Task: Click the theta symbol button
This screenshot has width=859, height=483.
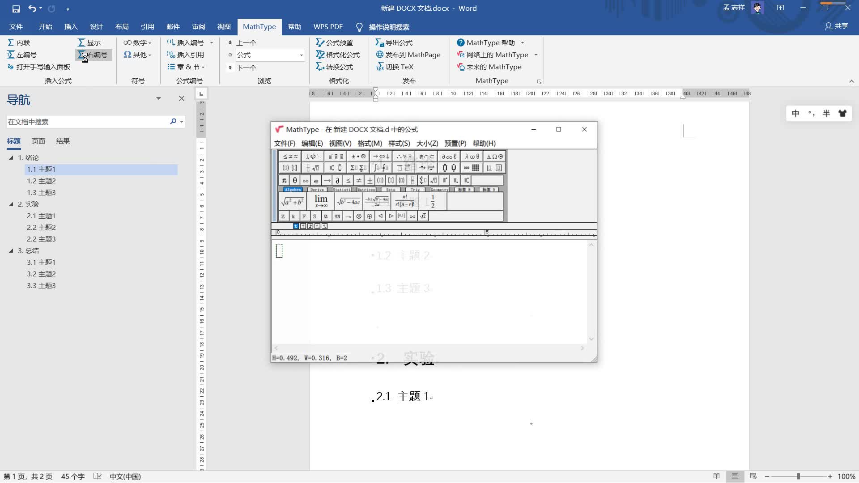Action: 294,180
